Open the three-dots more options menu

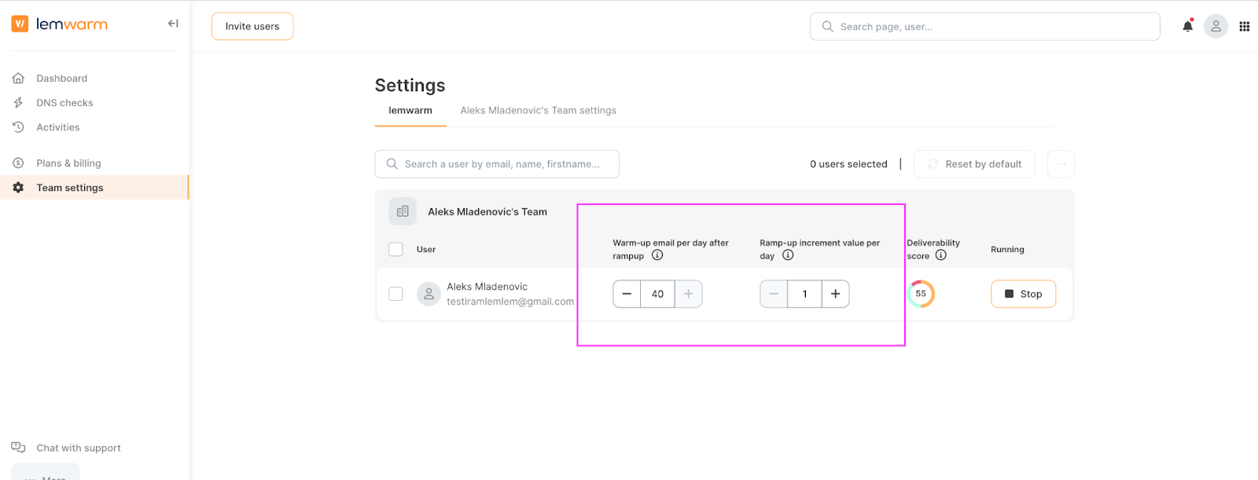pyautogui.click(x=1061, y=164)
